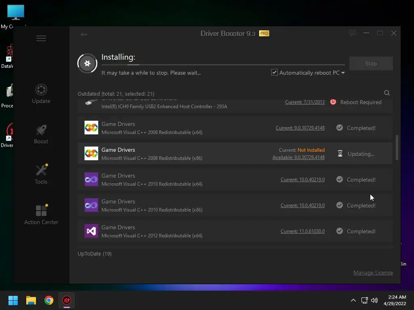Click checkmark icon for Visual C++ 2010 (x64)

coord(340,179)
